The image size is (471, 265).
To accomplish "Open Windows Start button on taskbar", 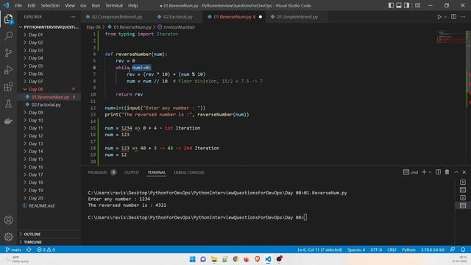I will 192,259.
